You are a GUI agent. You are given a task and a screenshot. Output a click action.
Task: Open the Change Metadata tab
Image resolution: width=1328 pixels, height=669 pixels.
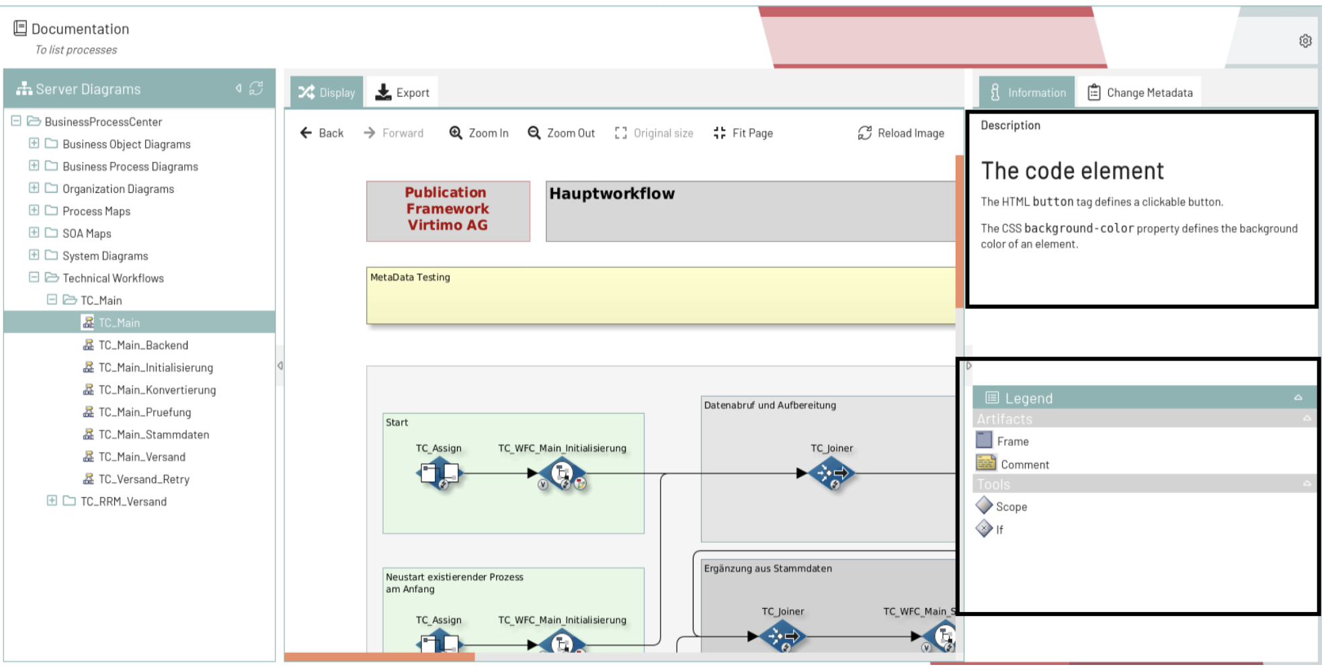click(1140, 93)
